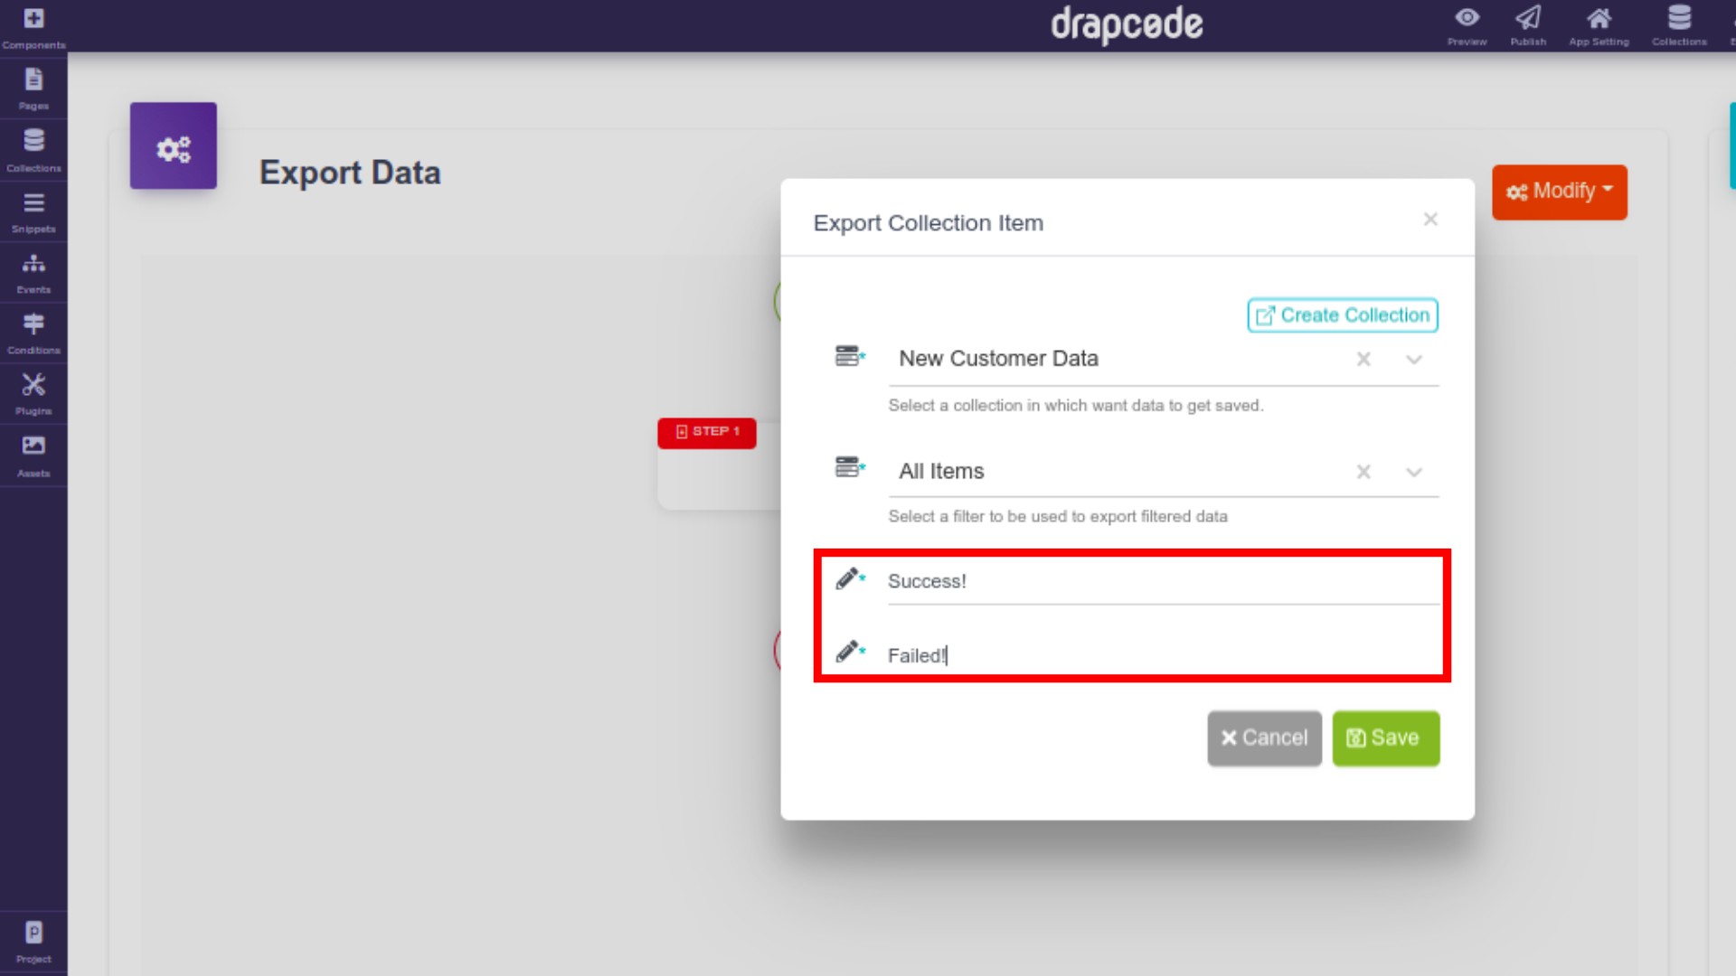Select the red STEP 1 badge
Image resolution: width=1736 pixels, height=976 pixels.
(707, 432)
